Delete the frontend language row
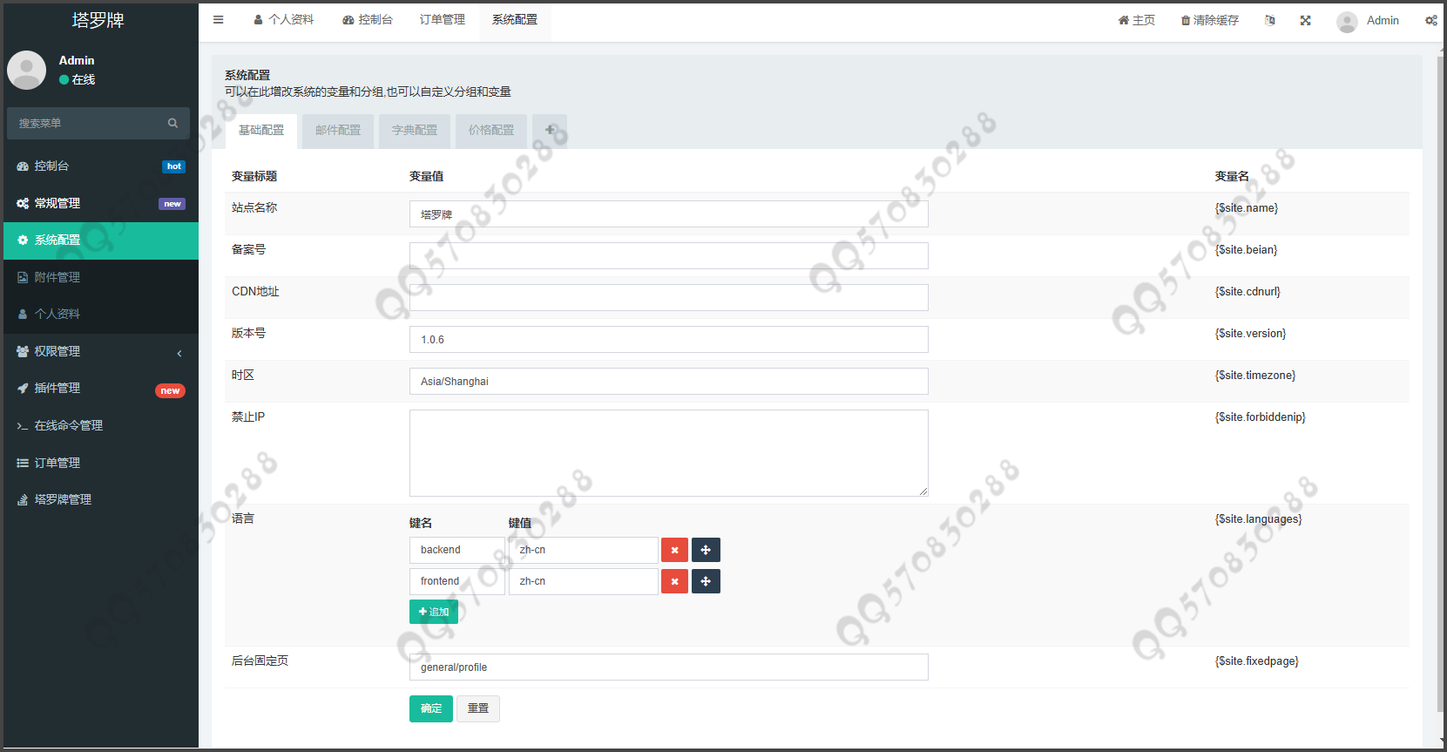The height and width of the screenshot is (752, 1447). coord(674,581)
